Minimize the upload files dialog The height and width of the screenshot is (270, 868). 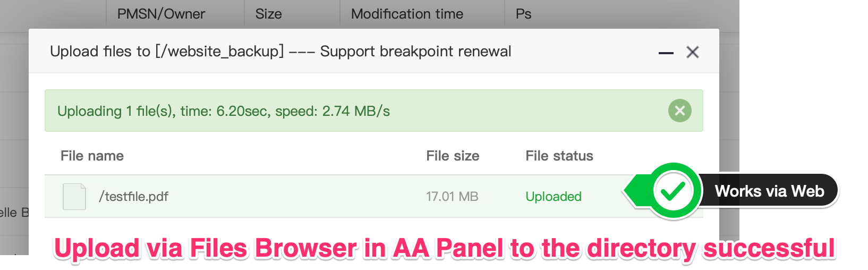(x=666, y=53)
